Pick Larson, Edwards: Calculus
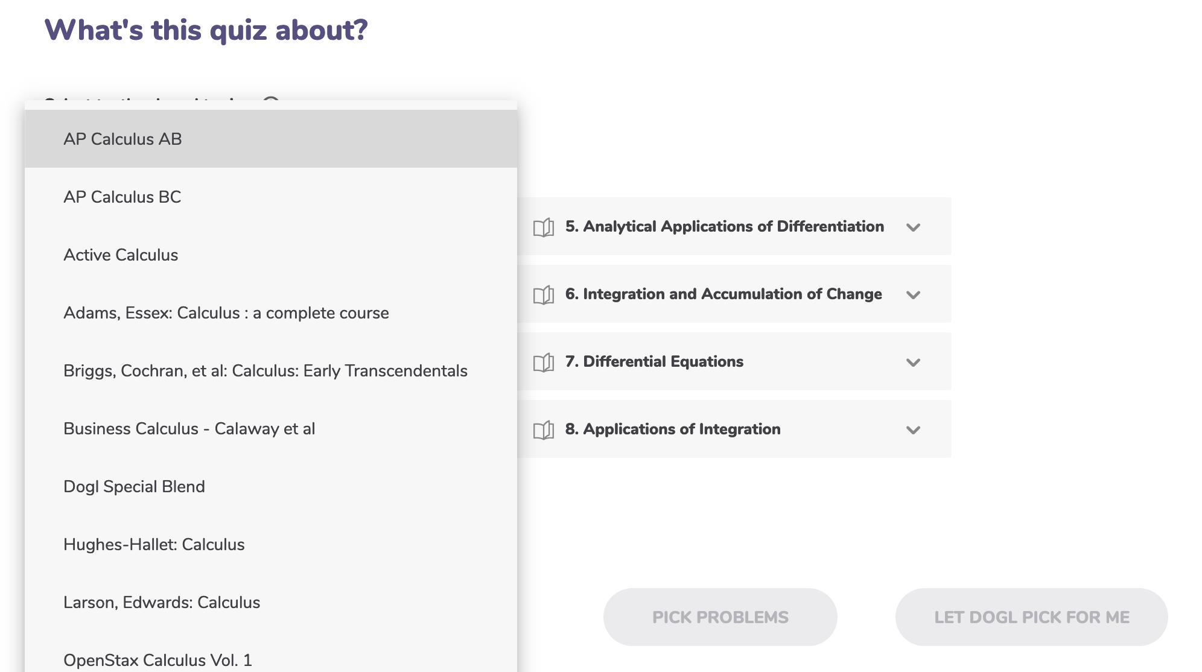1202x672 pixels. pyautogui.click(x=271, y=602)
